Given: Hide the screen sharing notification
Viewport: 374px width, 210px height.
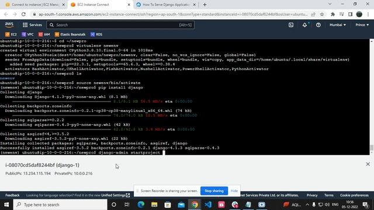Looking at the screenshot, I should pyautogui.click(x=234, y=191).
